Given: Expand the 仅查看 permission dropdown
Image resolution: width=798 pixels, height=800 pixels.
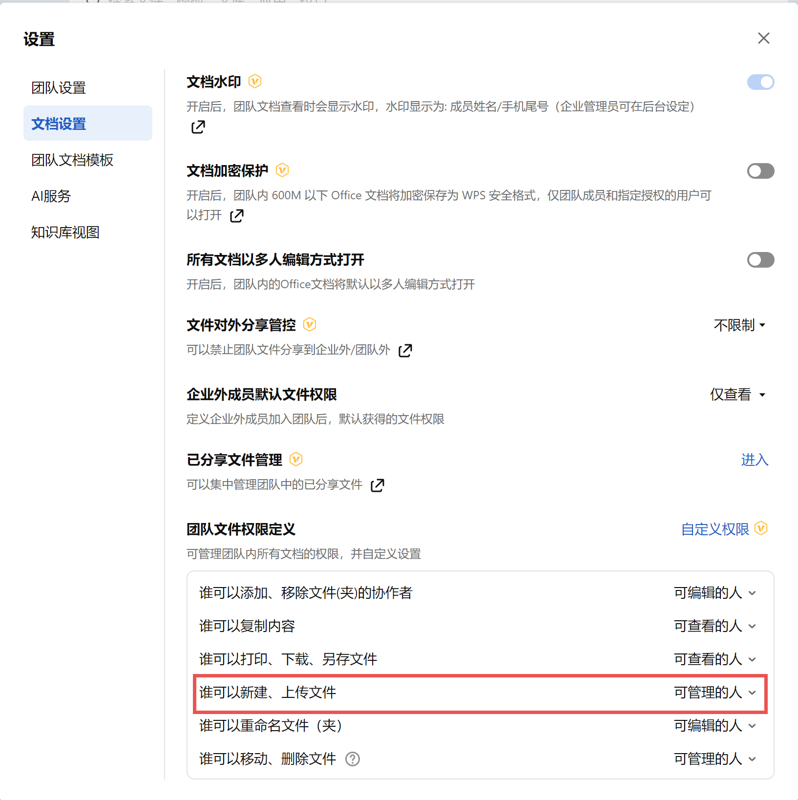Looking at the screenshot, I should coord(737,395).
